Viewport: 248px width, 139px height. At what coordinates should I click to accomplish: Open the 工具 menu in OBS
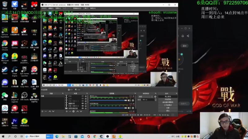86,8
